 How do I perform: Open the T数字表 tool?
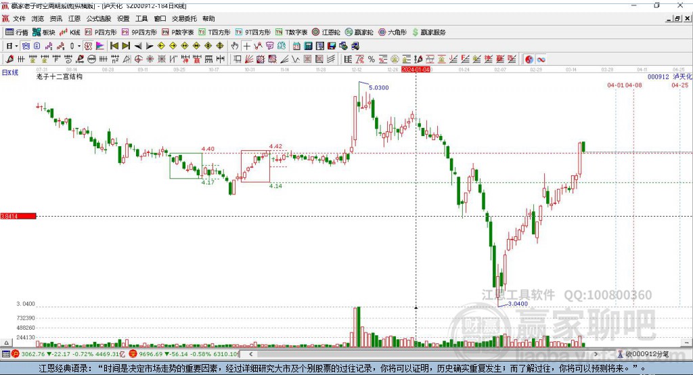tap(291, 32)
